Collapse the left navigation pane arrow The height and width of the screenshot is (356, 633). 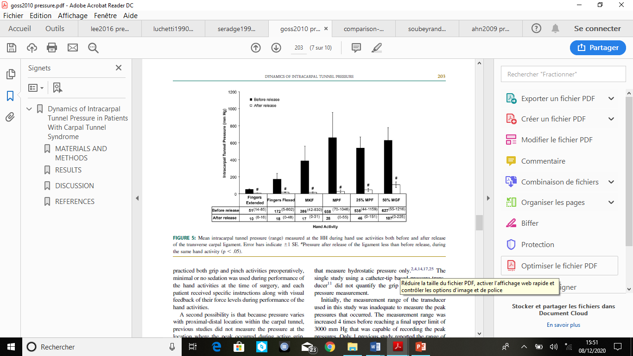pyautogui.click(x=137, y=198)
